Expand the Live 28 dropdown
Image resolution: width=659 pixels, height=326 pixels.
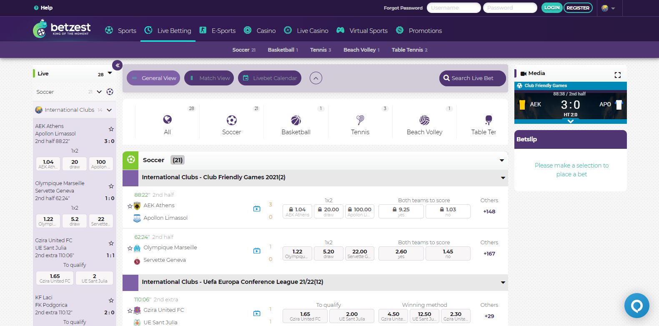[x=110, y=73]
